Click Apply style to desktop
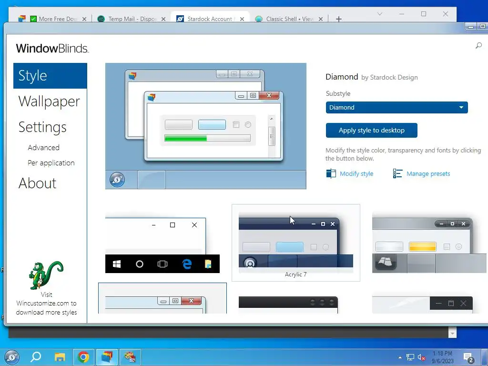This screenshot has height=366, width=488. (372, 131)
